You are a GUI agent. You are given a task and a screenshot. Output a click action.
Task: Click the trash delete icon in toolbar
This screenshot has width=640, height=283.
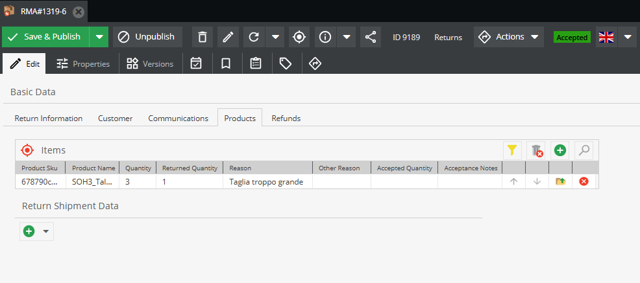[x=202, y=37]
